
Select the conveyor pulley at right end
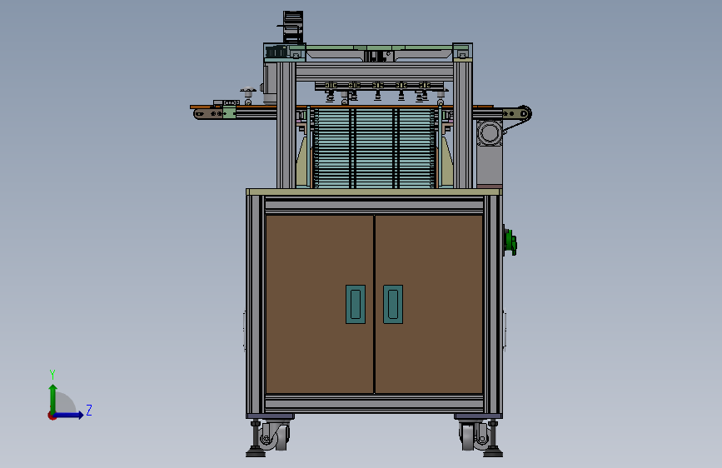click(524, 113)
